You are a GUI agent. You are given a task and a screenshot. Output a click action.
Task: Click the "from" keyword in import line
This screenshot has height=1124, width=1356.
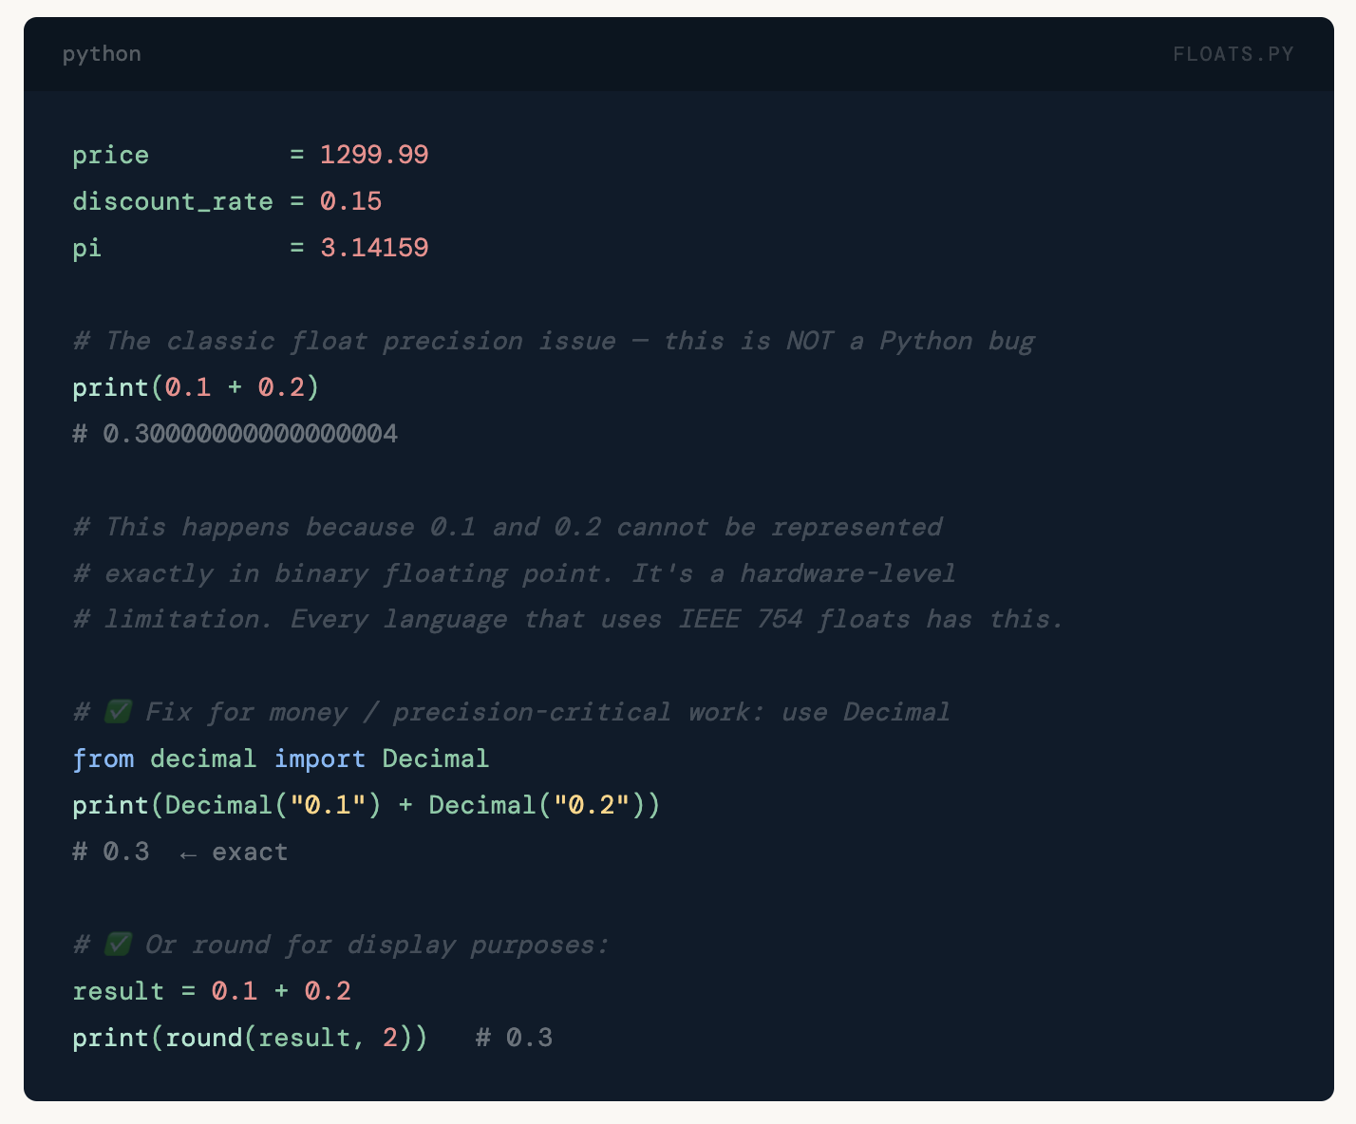coord(104,759)
